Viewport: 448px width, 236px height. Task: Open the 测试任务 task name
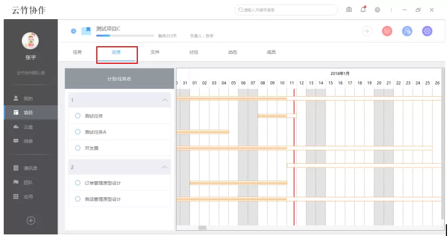point(94,116)
